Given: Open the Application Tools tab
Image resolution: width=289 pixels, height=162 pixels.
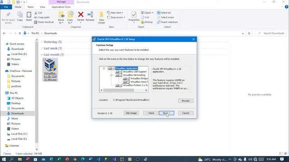Looking at the screenshot, I should coord(61,7).
